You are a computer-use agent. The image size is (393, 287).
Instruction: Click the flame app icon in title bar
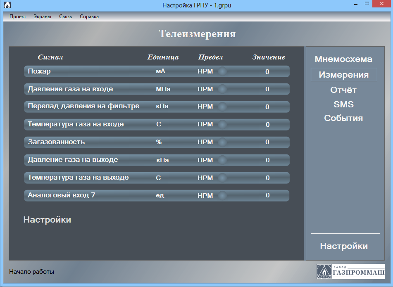point(7,5)
